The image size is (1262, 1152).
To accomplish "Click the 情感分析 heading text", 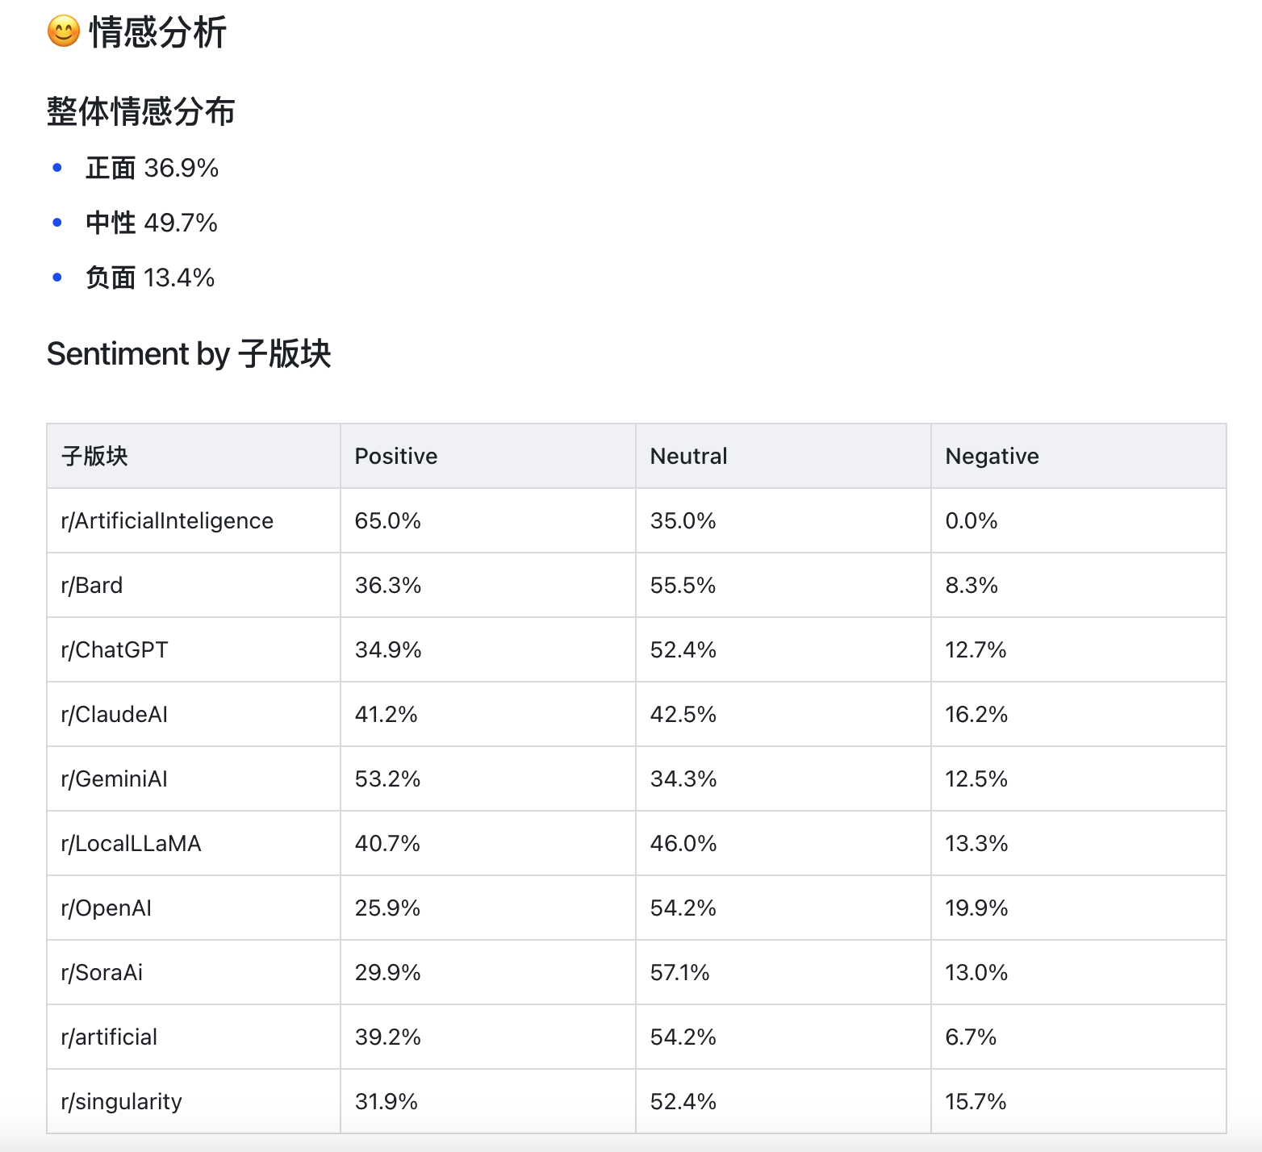I will (157, 33).
